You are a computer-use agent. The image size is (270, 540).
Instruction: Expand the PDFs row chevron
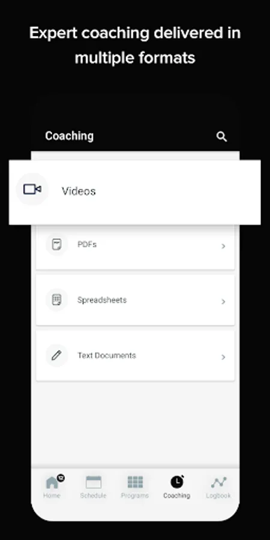coord(223,246)
